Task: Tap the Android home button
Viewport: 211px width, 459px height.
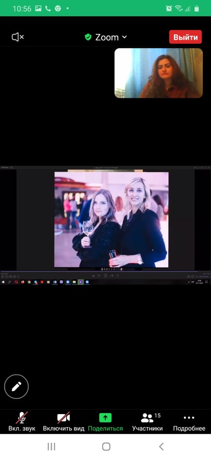Action: pyautogui.click(x=106, y=446)
